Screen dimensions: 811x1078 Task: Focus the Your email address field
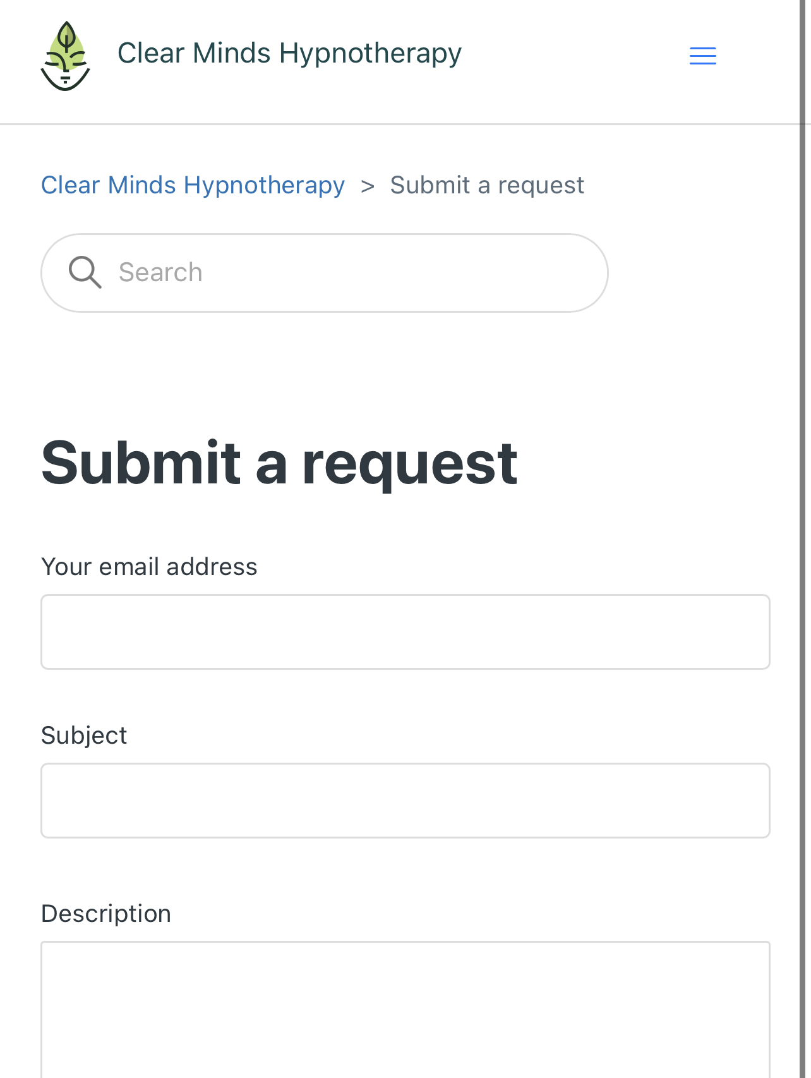coord(405,631)
